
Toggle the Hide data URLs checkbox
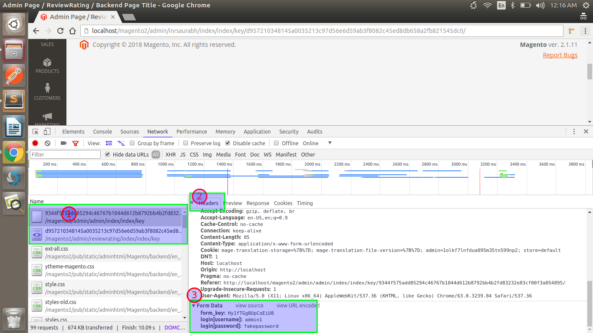point(108,154)
